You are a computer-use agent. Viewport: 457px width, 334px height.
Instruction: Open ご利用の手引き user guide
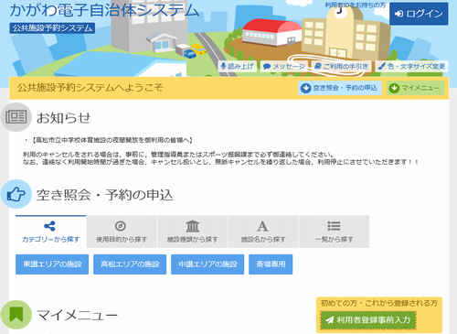[341, 66]
